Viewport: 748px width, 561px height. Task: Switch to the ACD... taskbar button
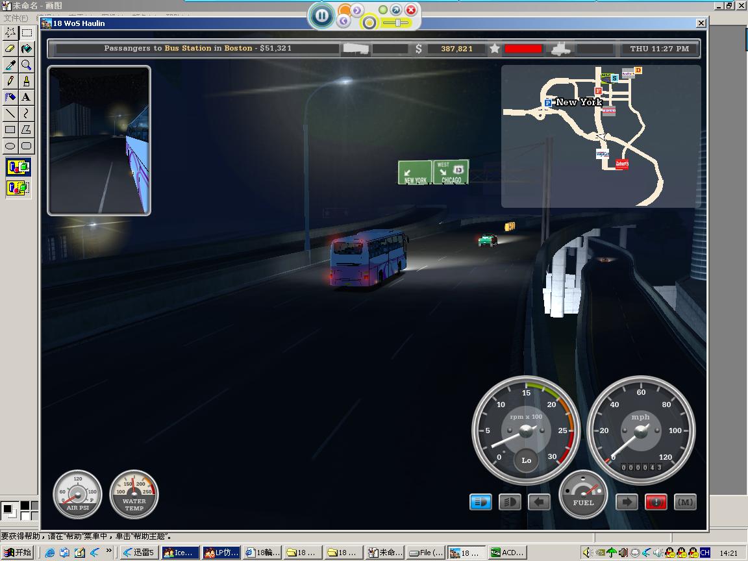(508, 553)
